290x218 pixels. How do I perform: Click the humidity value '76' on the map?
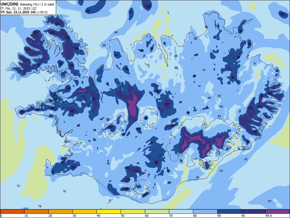(64, 192)
